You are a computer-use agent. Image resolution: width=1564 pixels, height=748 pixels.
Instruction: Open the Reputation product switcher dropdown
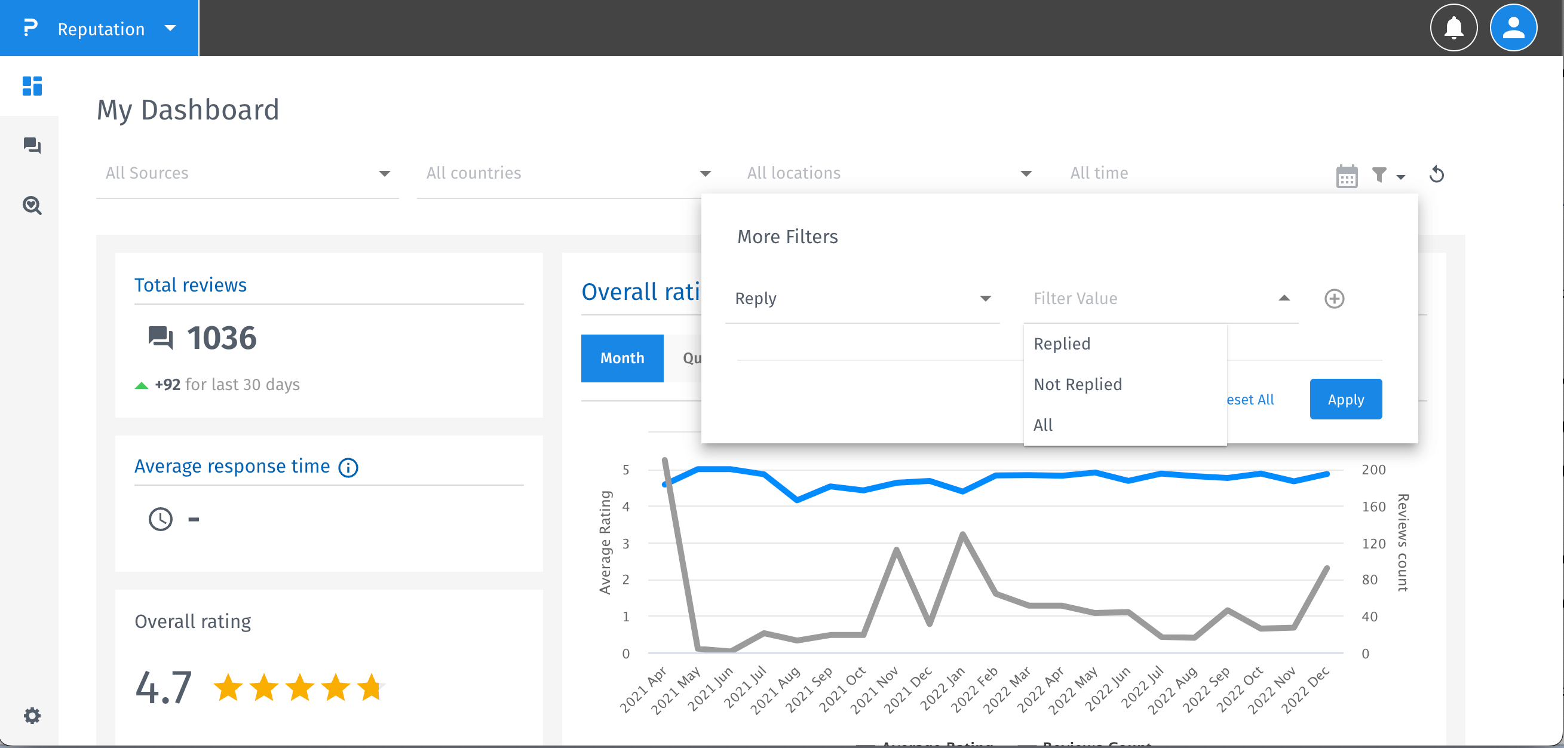(100, 29)
